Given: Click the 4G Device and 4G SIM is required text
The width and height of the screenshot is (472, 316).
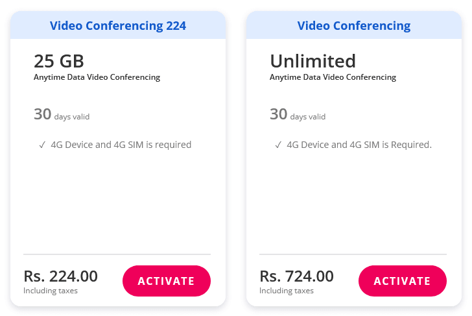Looking at the screenshot, I should point(121,145).
